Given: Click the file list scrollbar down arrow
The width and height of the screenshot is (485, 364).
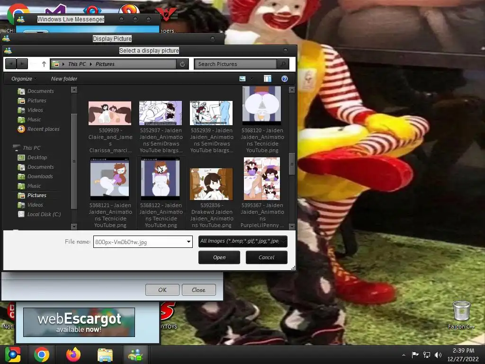Looking at the screenshot, I should click(292, 227).
